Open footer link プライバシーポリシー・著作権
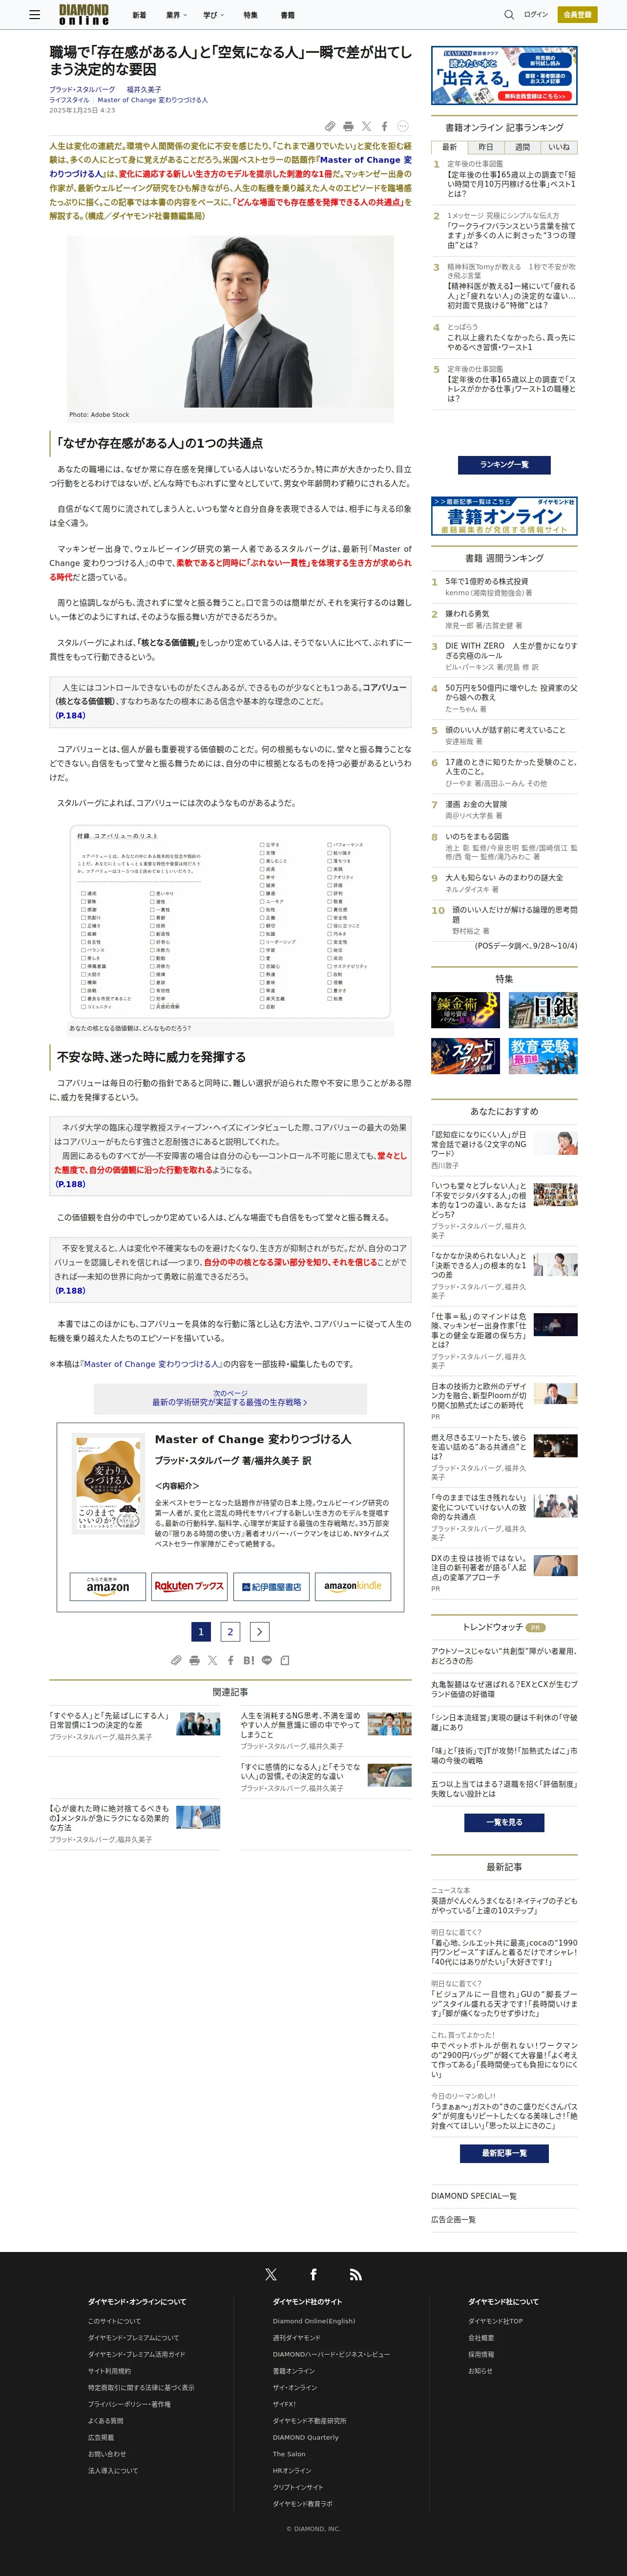The image size is (627, 2576). (x=129, y=2404)
